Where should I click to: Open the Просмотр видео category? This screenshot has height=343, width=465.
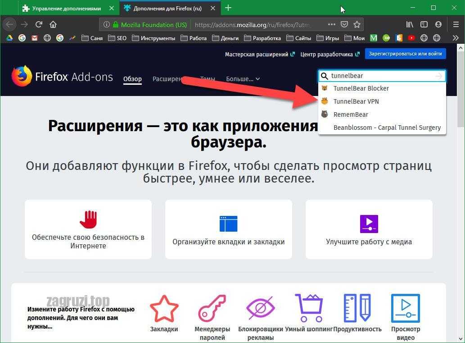pos(406,317)
